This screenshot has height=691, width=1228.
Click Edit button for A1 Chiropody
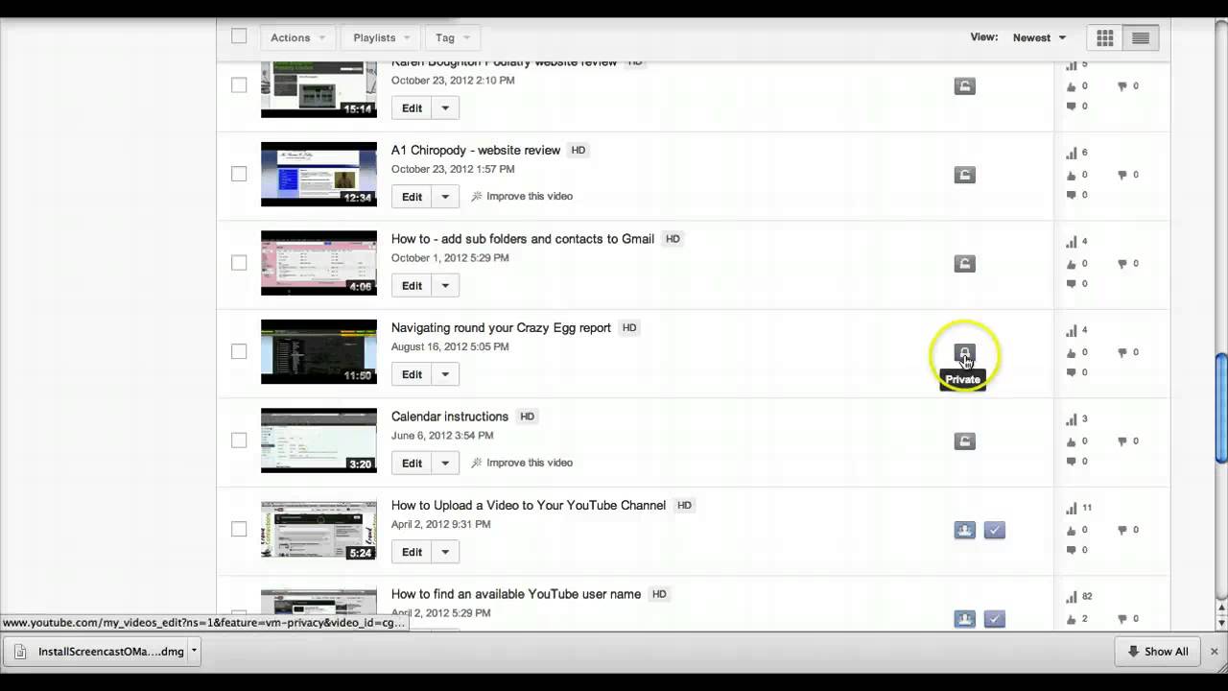(x=412, y=197)
